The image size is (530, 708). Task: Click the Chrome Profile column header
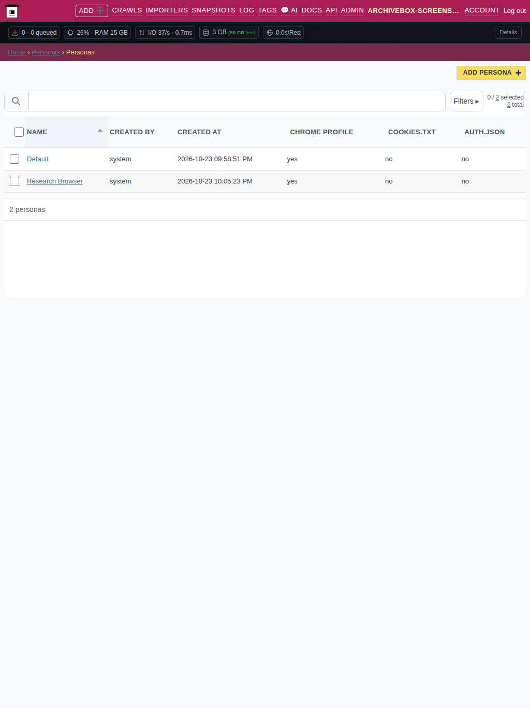point(321,132)
